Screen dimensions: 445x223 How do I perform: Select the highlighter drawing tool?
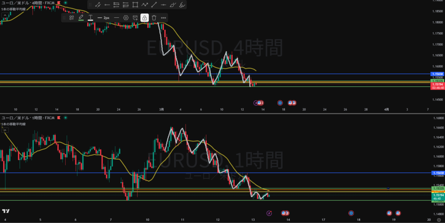click(x=183, y=5)
